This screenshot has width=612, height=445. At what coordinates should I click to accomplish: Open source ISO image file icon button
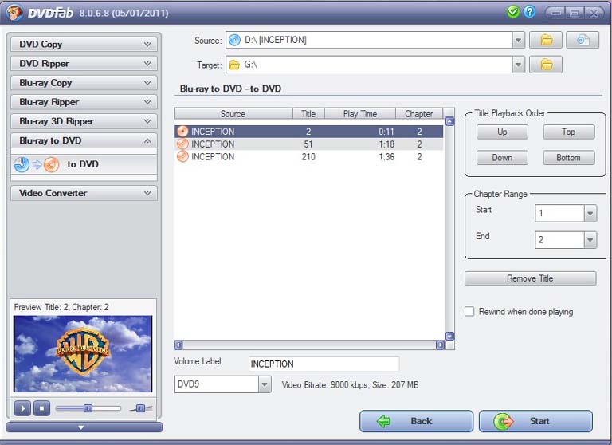point(583,40)
